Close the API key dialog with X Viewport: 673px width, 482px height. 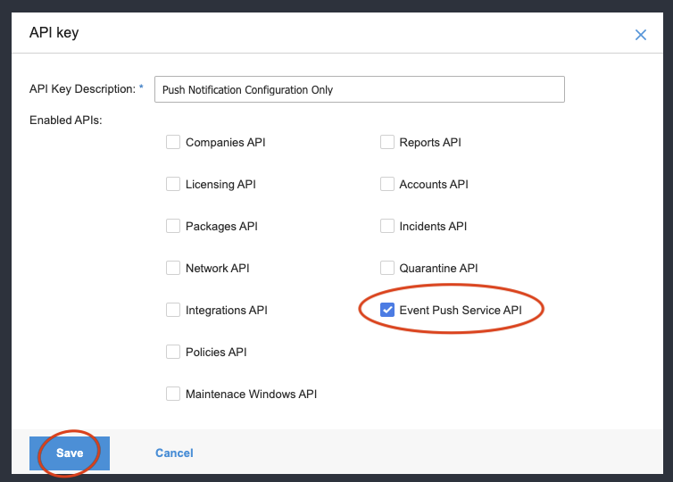pos(640,35)
